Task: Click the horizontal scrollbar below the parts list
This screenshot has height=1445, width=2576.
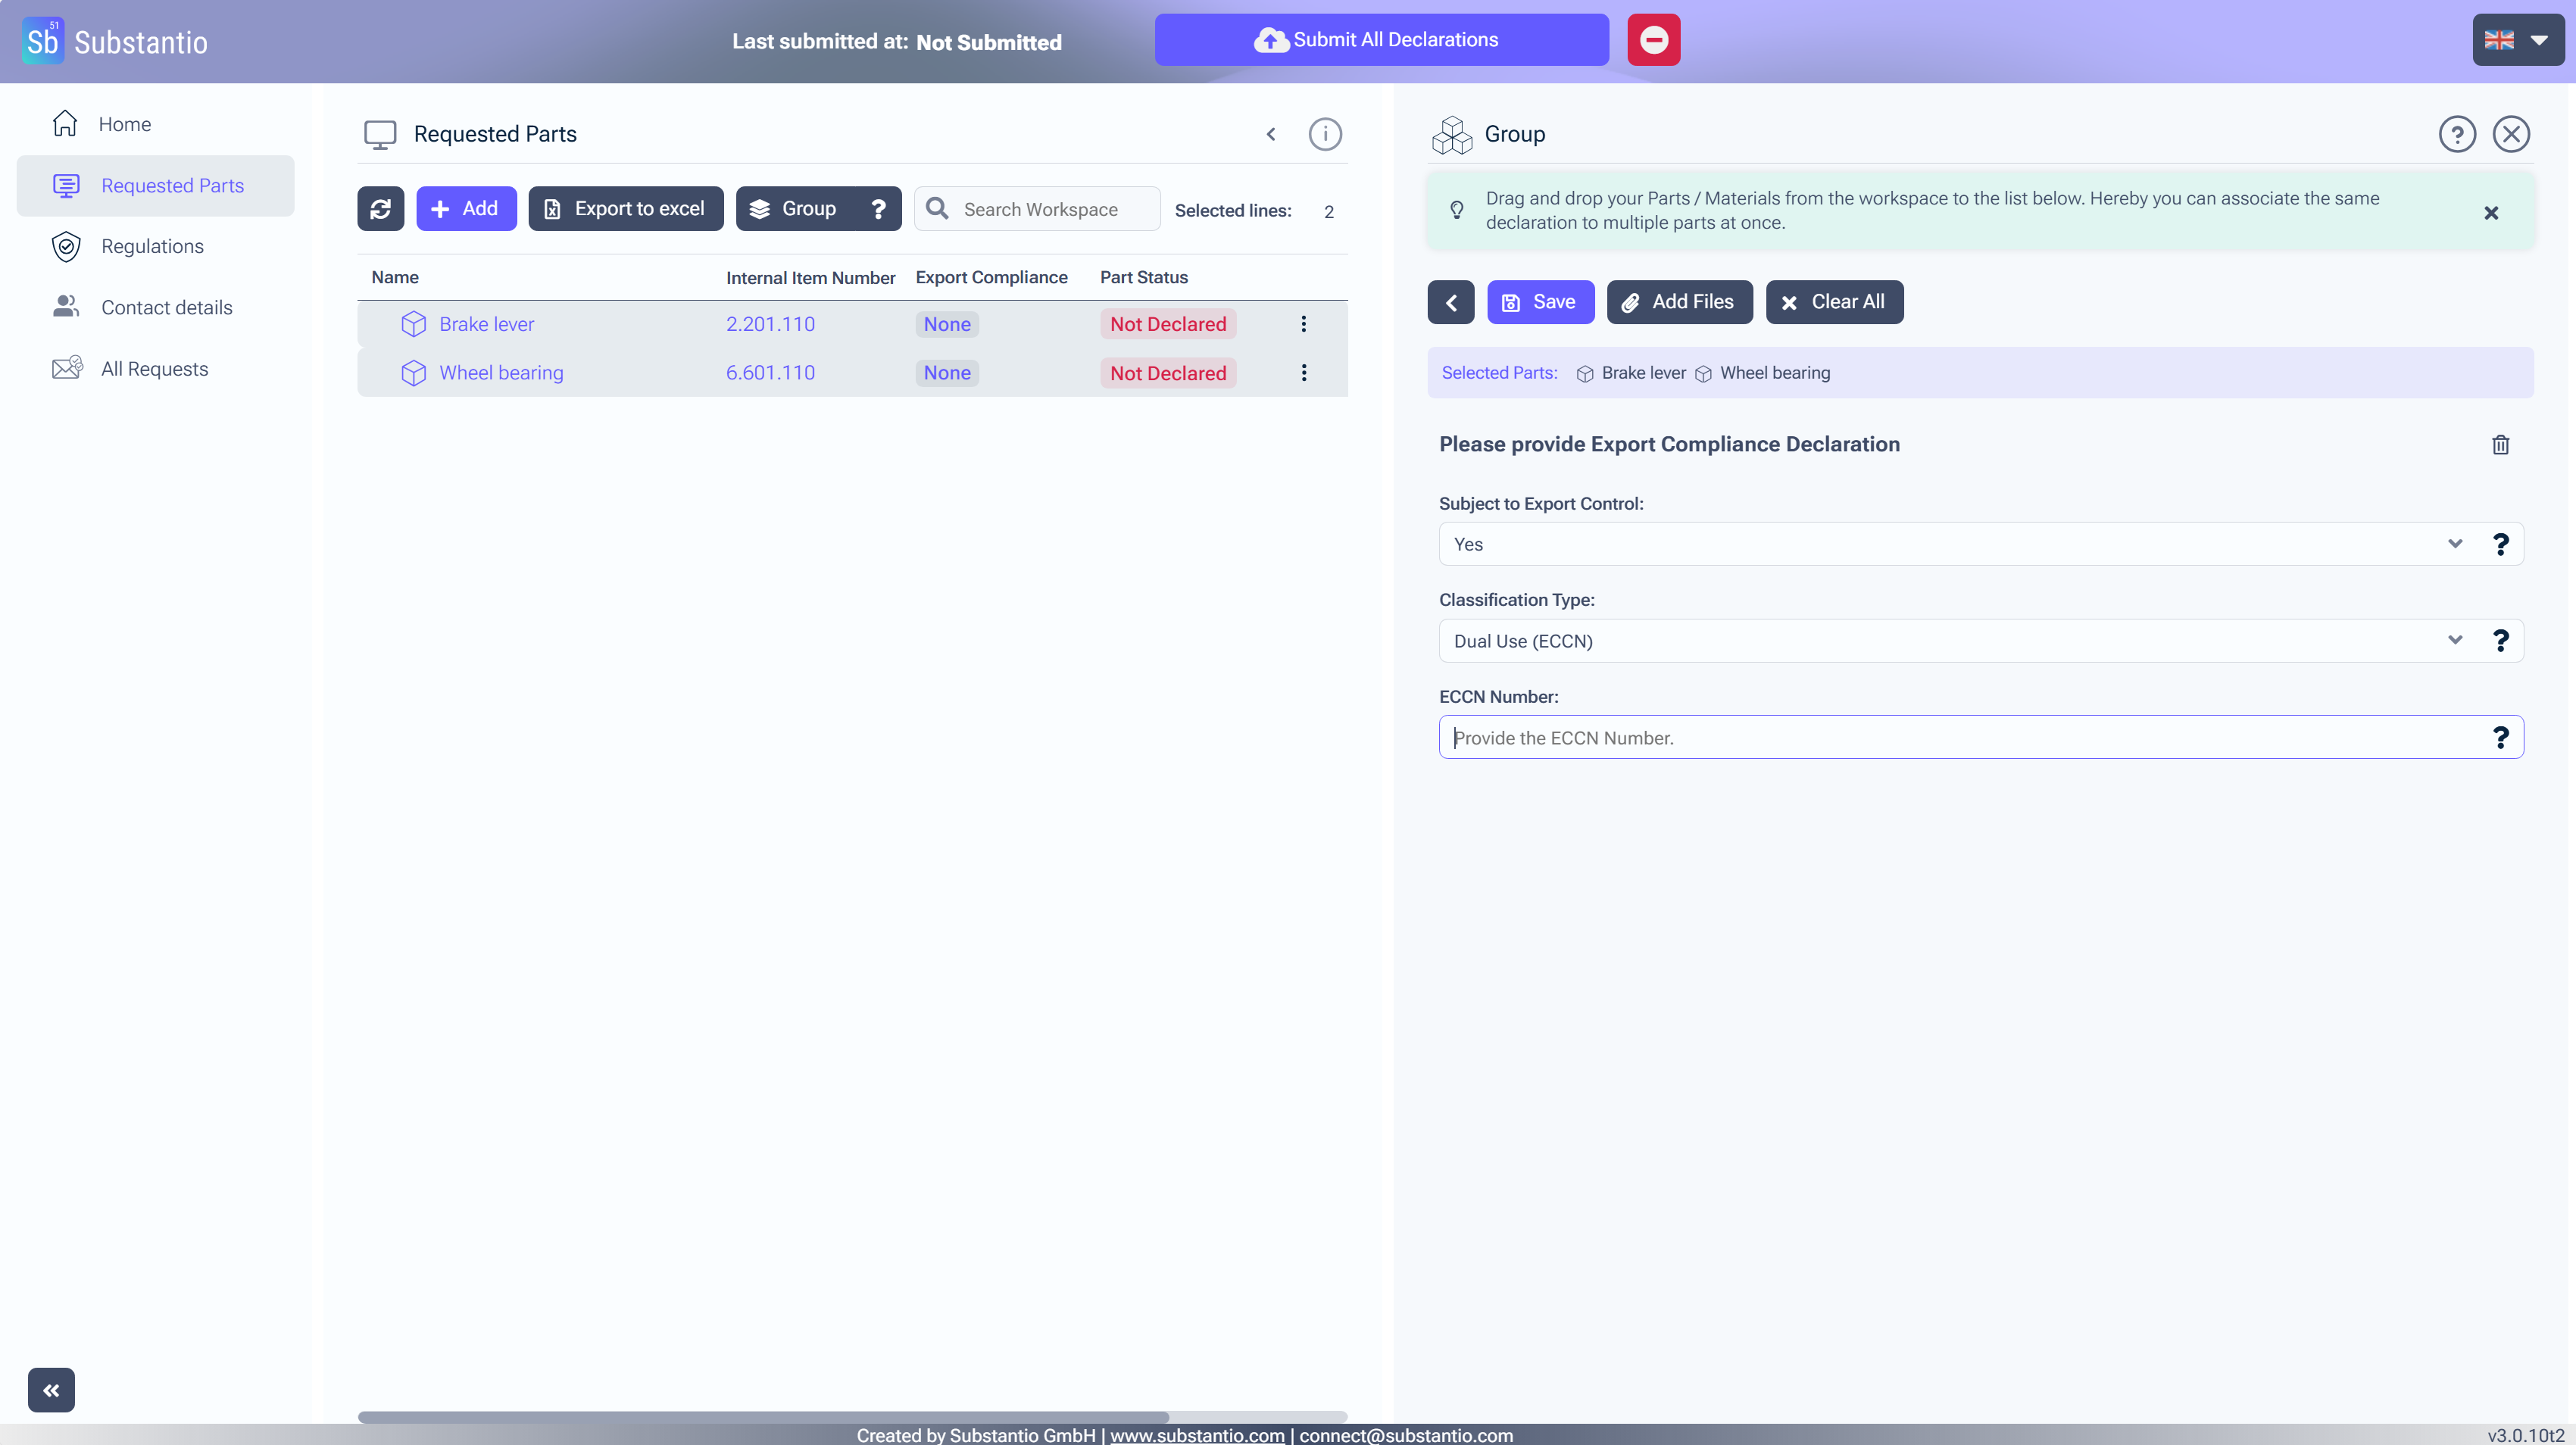Action: coord(763,1416)
